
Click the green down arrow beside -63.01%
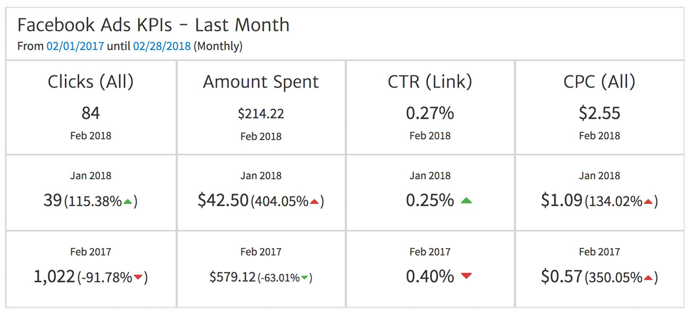point(305,279)
